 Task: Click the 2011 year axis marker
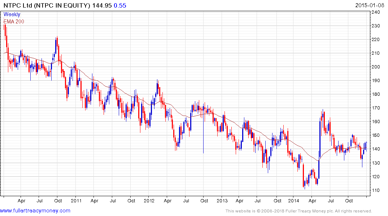point(76,201)
